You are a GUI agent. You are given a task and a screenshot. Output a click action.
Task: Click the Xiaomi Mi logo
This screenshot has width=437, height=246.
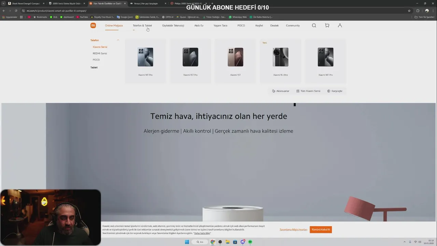(x=93, y=25)
